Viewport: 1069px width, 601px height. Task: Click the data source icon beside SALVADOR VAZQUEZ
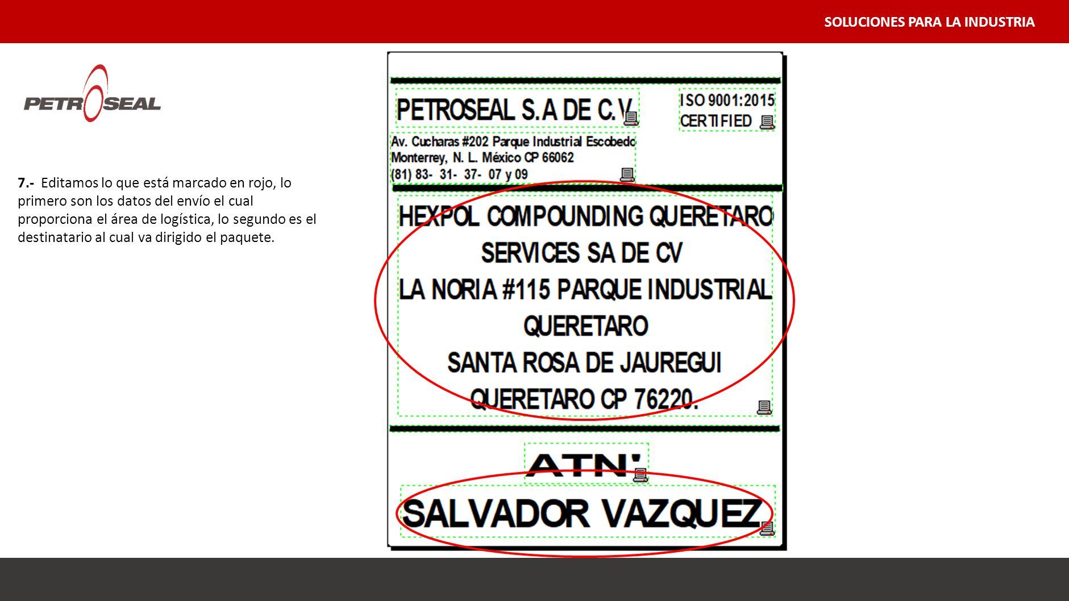click(767, 528)
